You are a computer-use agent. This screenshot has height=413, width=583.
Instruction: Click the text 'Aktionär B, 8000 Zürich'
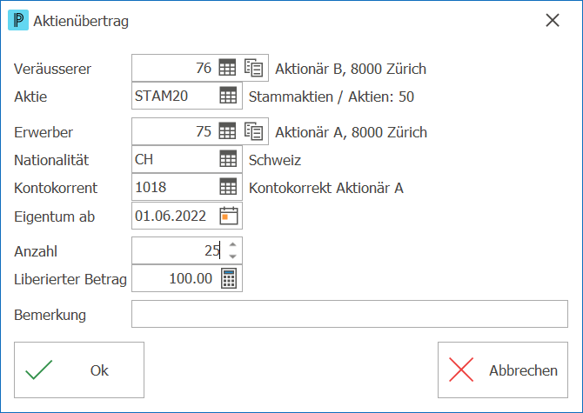[x=351, y=69]
